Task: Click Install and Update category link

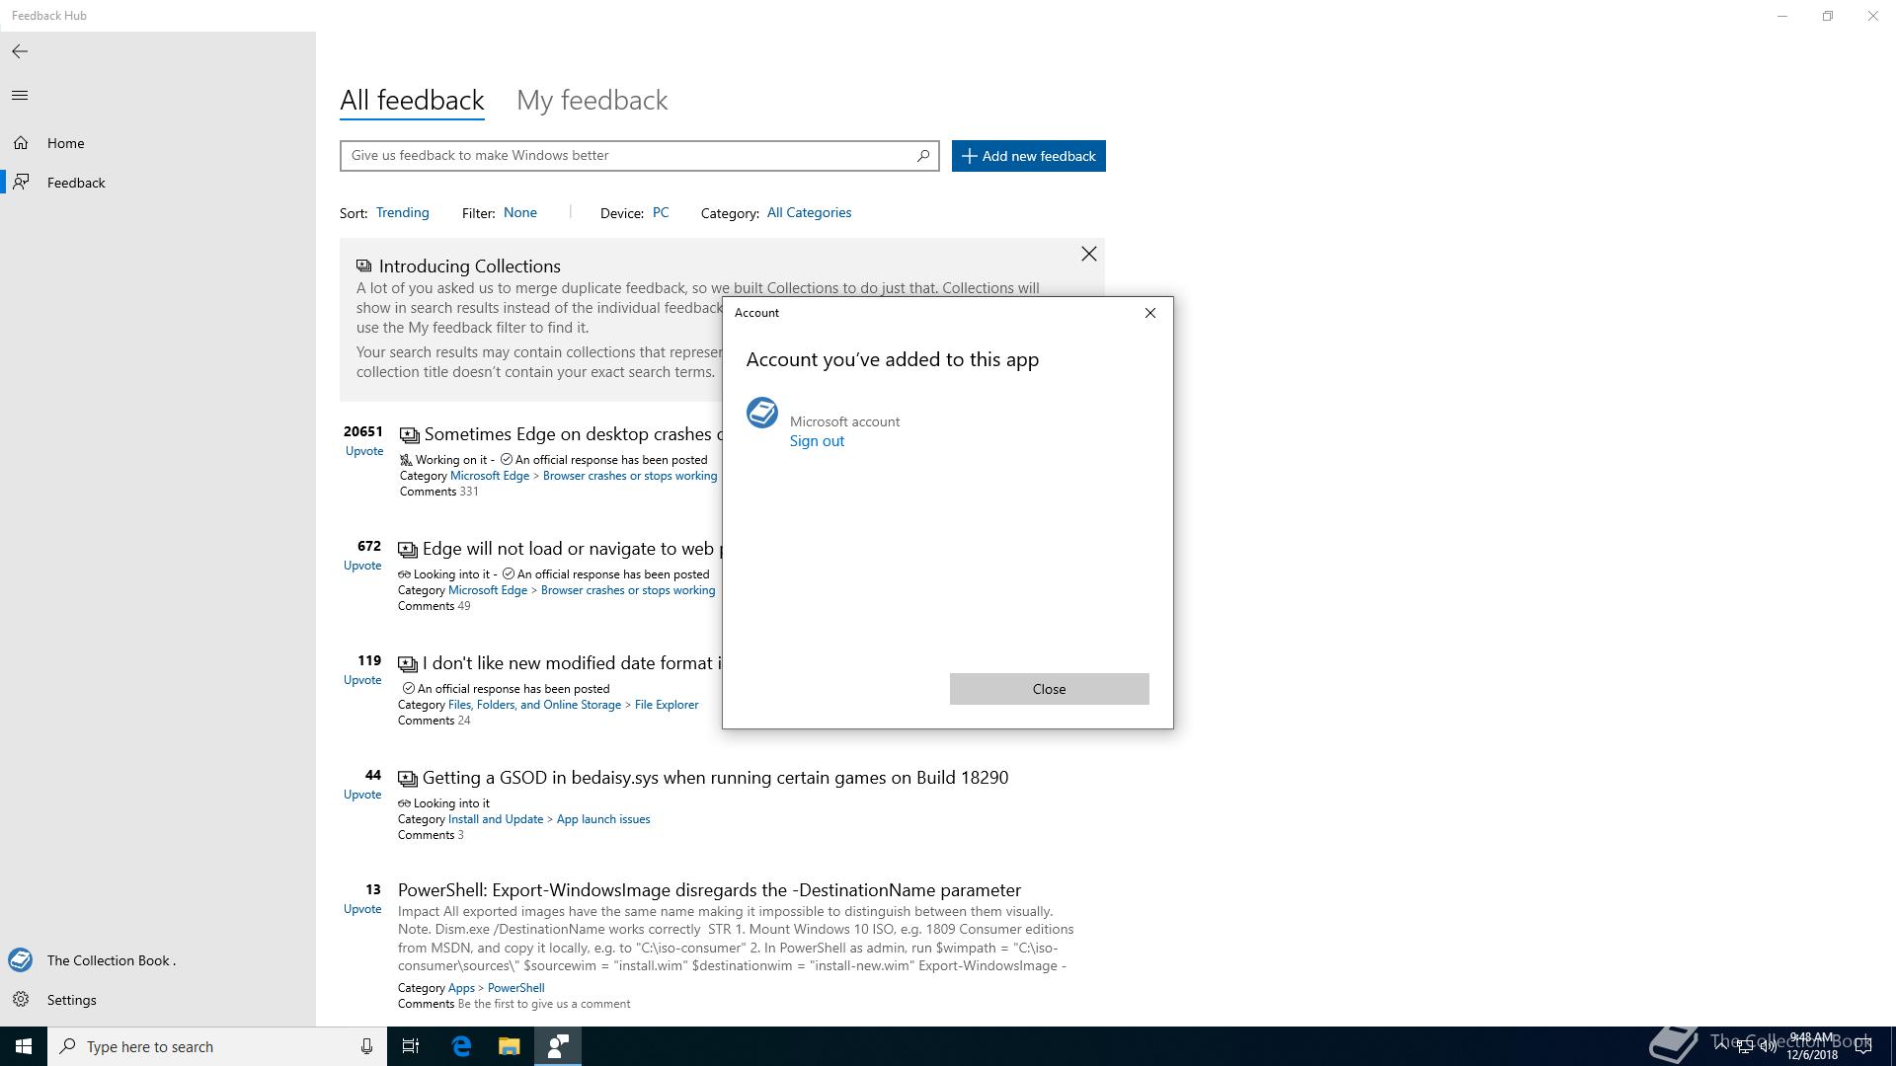Action: click(x=496, y=819)
